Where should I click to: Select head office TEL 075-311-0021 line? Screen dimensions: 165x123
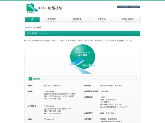coord(59,96)
